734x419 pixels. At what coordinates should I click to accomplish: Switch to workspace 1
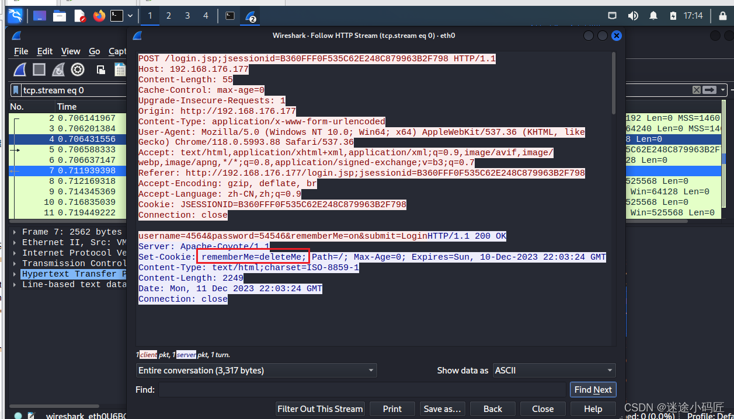[x=150, y=16]
